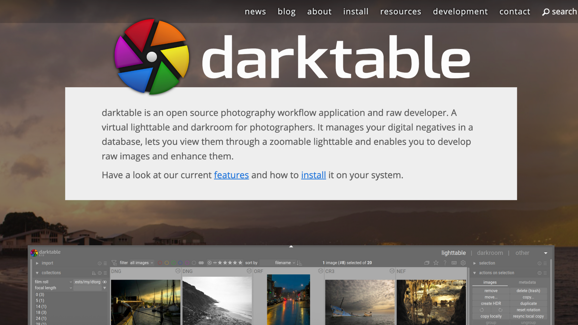This screenshot has height=325, width=578.
Task: Open the preferences gear icon
Action: tap(463, 263)
